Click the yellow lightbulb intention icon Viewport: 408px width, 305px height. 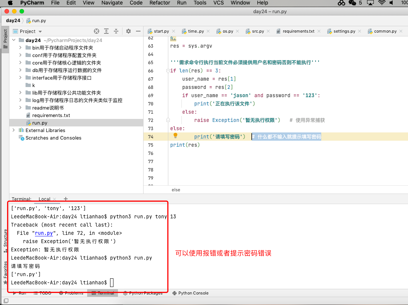pos(175,135)
